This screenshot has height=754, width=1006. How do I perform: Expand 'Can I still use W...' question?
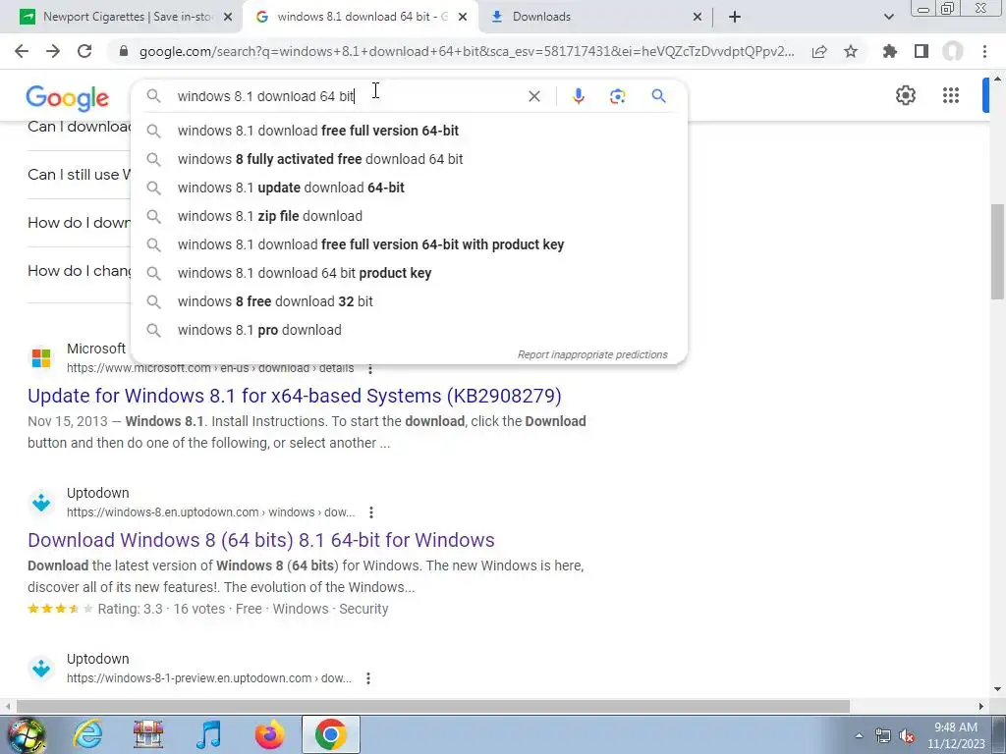tap(79, 175)
